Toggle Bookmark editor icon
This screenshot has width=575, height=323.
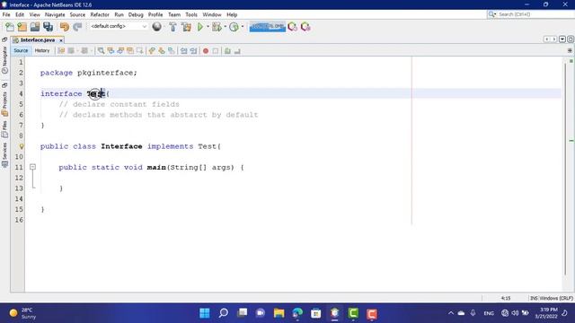tap(172, 51)
